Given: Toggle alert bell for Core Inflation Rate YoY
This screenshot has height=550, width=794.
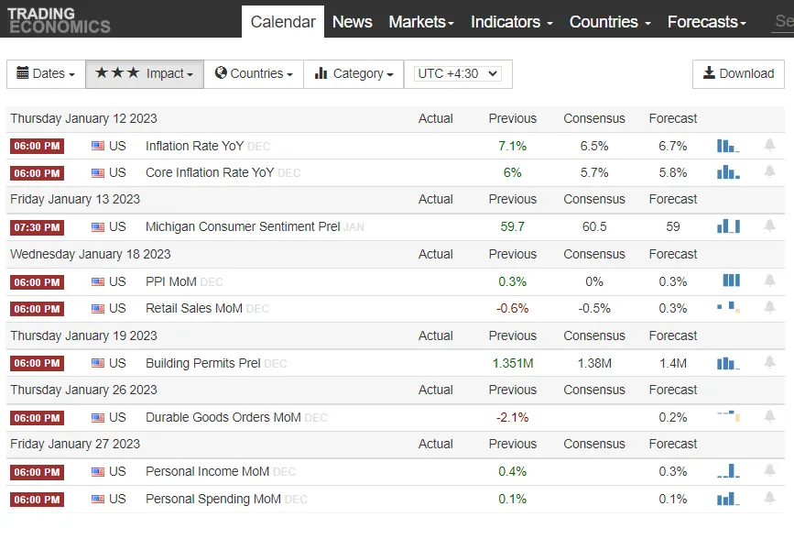Looking at the screenshot, I should click(x=769, y=171).
